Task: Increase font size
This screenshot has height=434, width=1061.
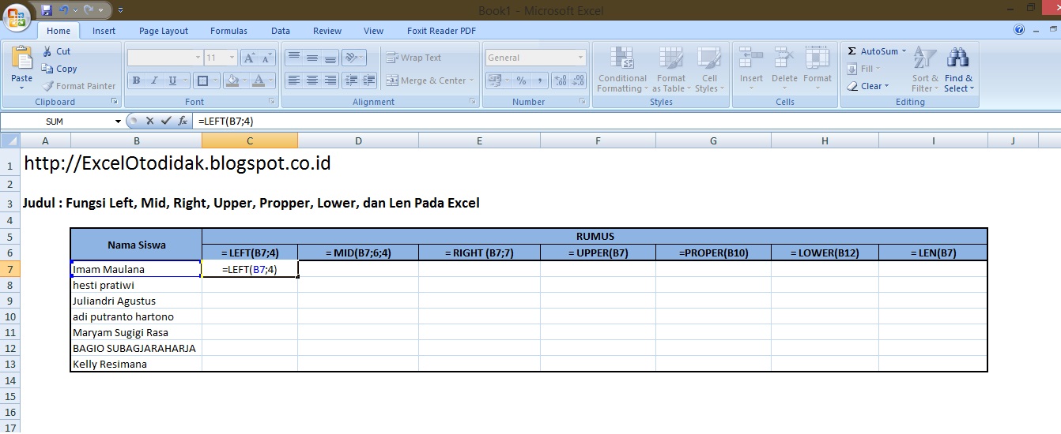Action: click(249, 58)
